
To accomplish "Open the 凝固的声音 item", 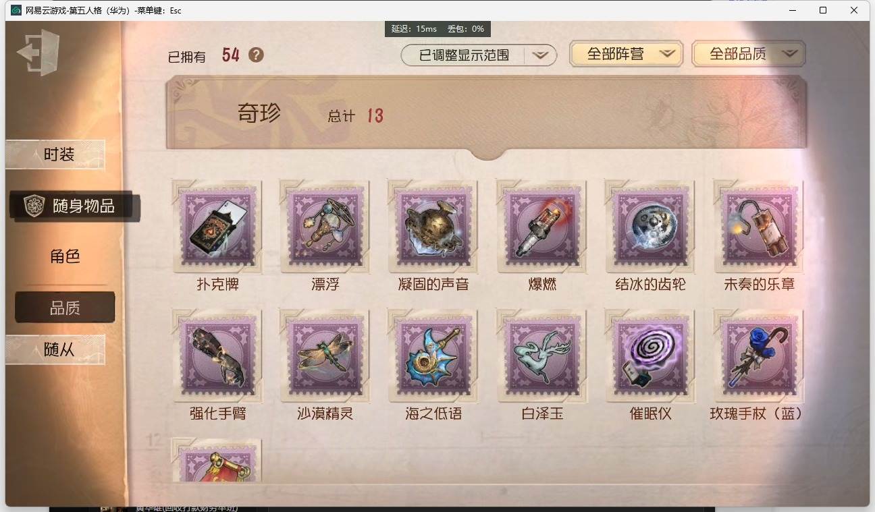I will 433,227.
